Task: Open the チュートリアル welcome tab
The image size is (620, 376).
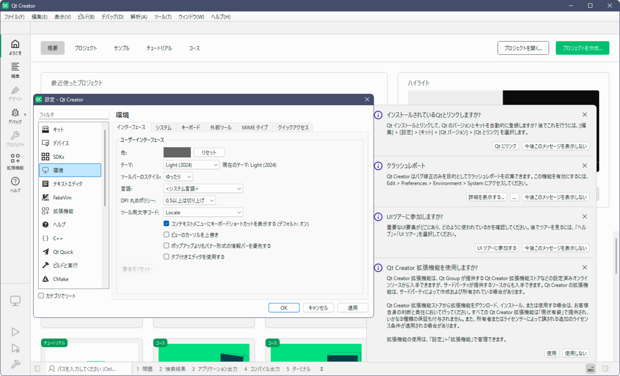Action: [159, 48]
